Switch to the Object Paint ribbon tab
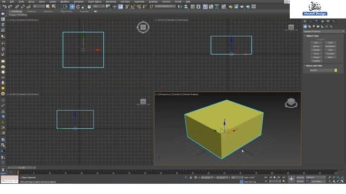The width and height of the screenshot is (346, 194). coord(66,11)
